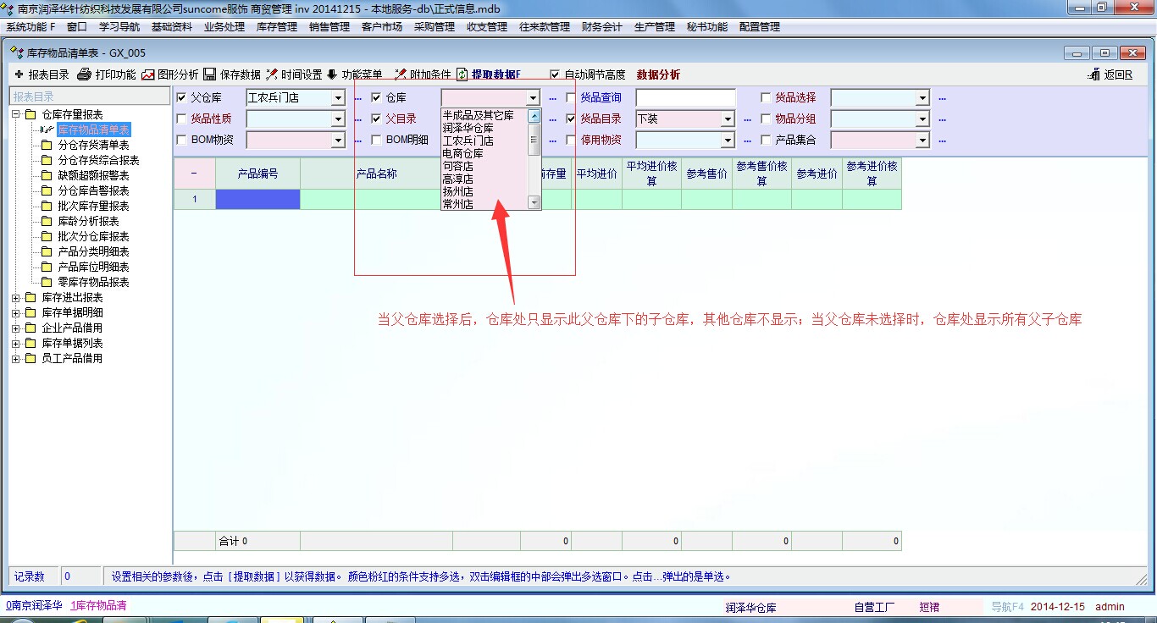The width and height of the screenshot is (1157, 623).
Task: Click the 货品查询 text input field
Action: (x=685, y=97)
